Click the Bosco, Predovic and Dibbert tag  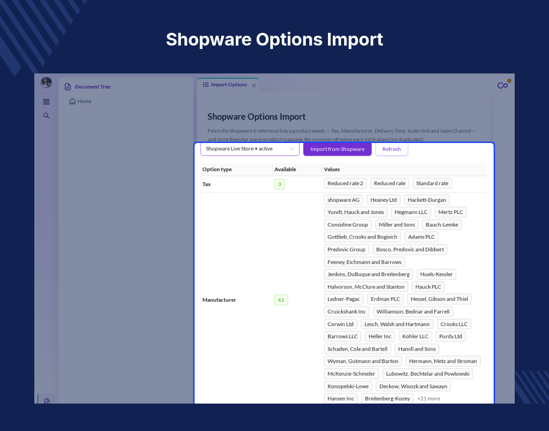click(410, 249)
